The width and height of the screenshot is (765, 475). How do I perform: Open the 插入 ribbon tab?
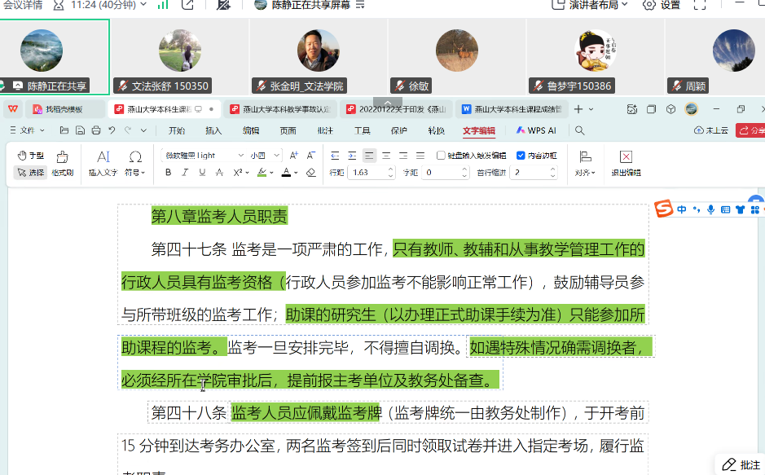tap(213, 130)
